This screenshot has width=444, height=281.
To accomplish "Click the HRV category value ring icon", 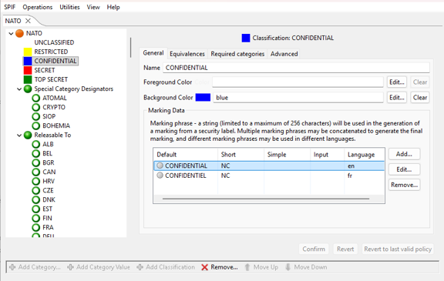I will point(36,181).
